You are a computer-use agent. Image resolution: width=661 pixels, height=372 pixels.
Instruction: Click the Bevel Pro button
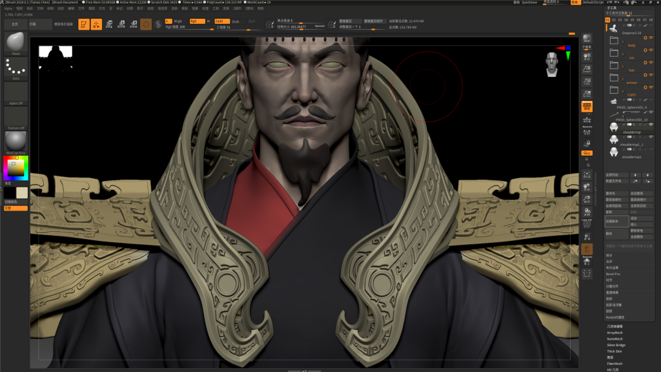pos(613,274)
